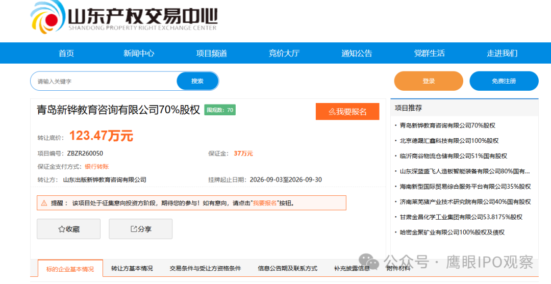
Task: Open 哈密金聚矿业有限公司100%股权及债权 link
Action: 452,232
